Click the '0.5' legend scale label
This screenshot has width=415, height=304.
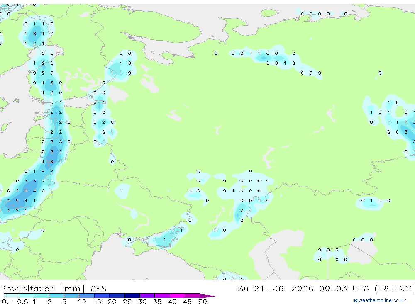22,302
